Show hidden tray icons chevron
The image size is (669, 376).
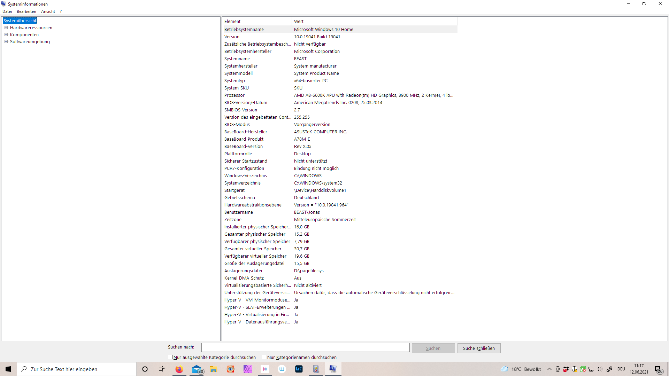click(x=549, y=369)
